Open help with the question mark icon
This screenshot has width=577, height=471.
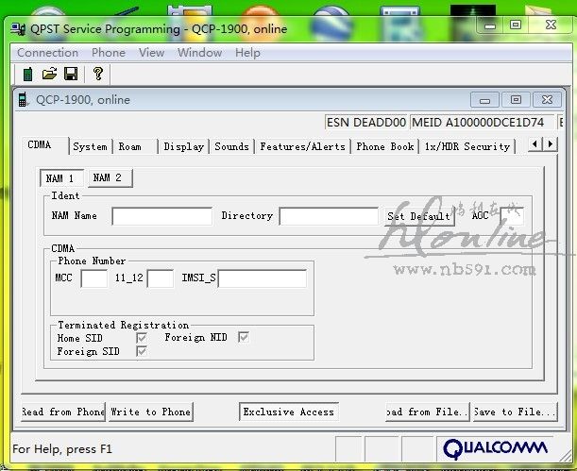(98, 74)
